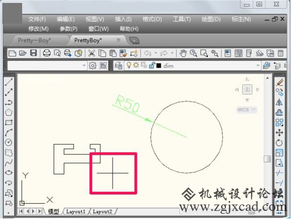This screenshot has height=219, width=291.
Task: Select the Polyline tool
Action: coord(9,102)
